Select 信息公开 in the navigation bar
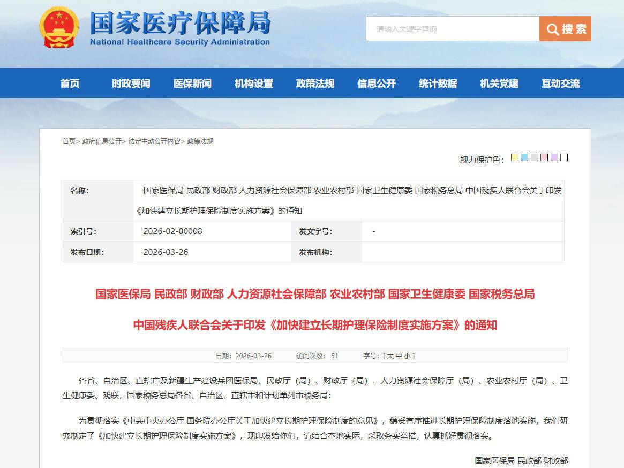 click(377, 84)
